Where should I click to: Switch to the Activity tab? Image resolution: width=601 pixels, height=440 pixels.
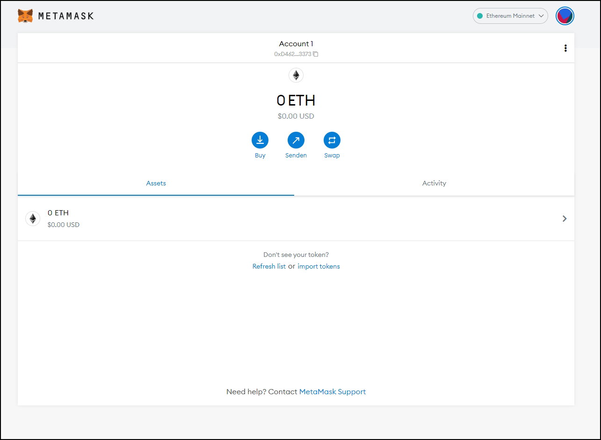click(434, 184)
